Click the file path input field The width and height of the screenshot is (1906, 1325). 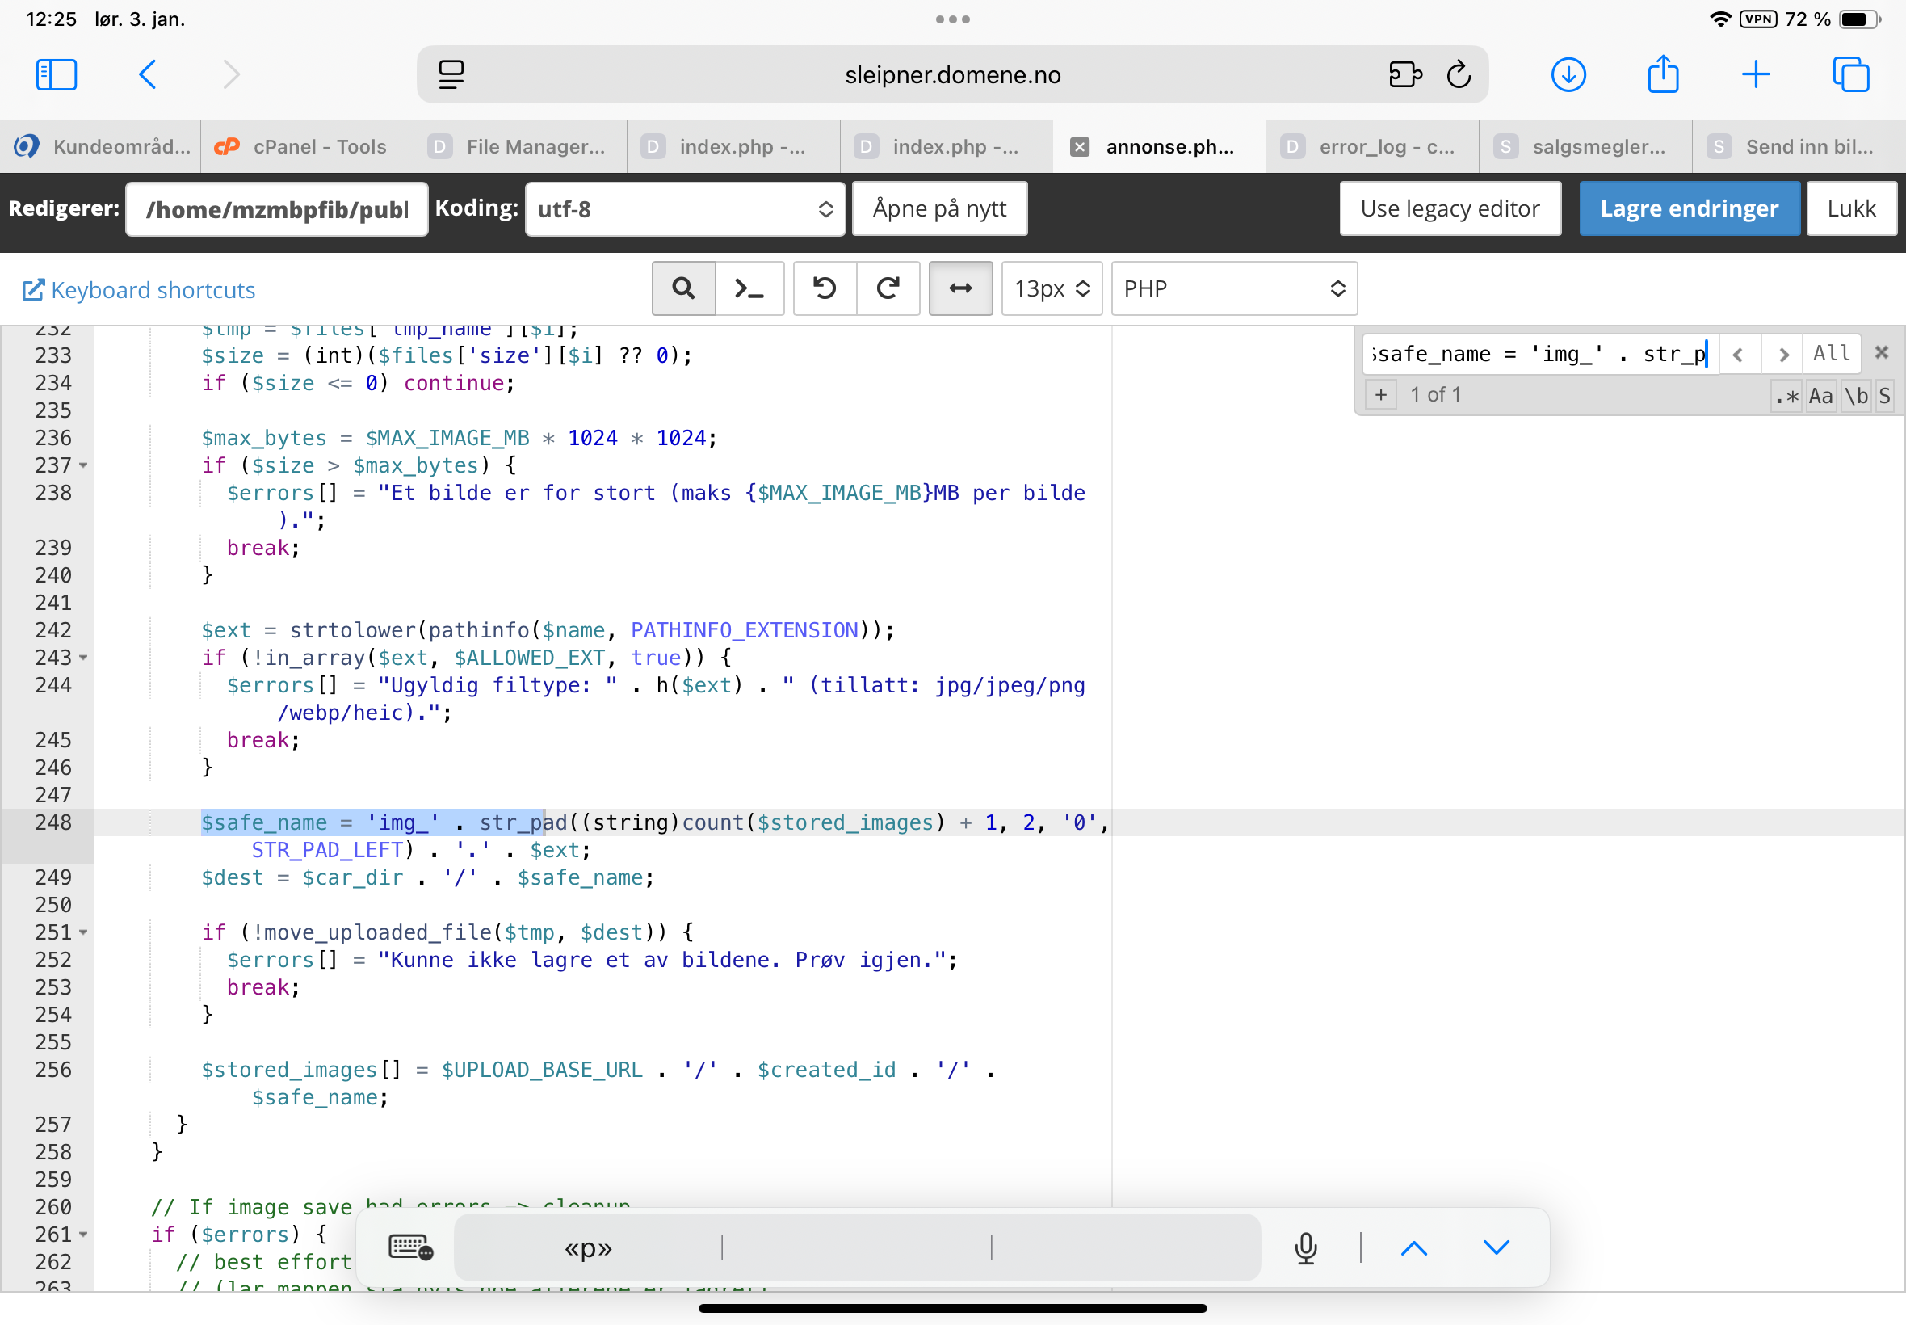point(276,209)
